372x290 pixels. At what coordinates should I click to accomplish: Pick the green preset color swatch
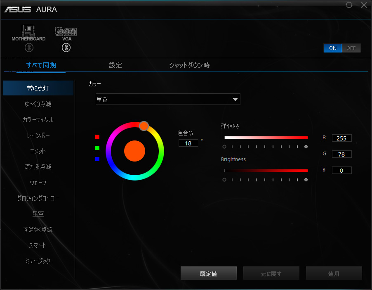[97, 148]
